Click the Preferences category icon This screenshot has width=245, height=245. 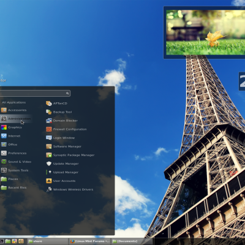(x=4, y=153)
